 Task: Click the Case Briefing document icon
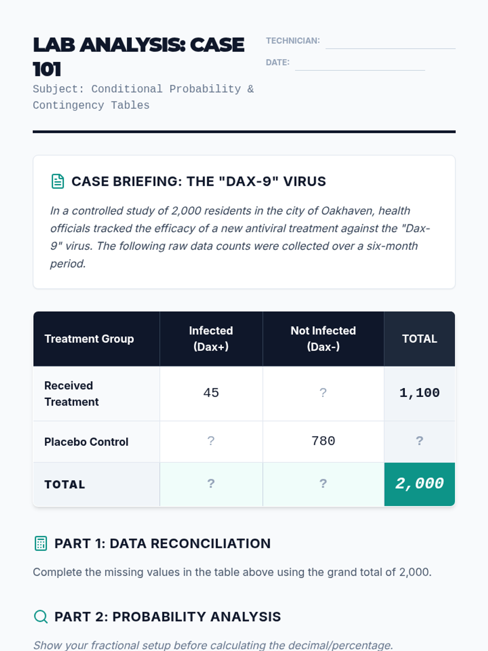[x=58, y=181]
